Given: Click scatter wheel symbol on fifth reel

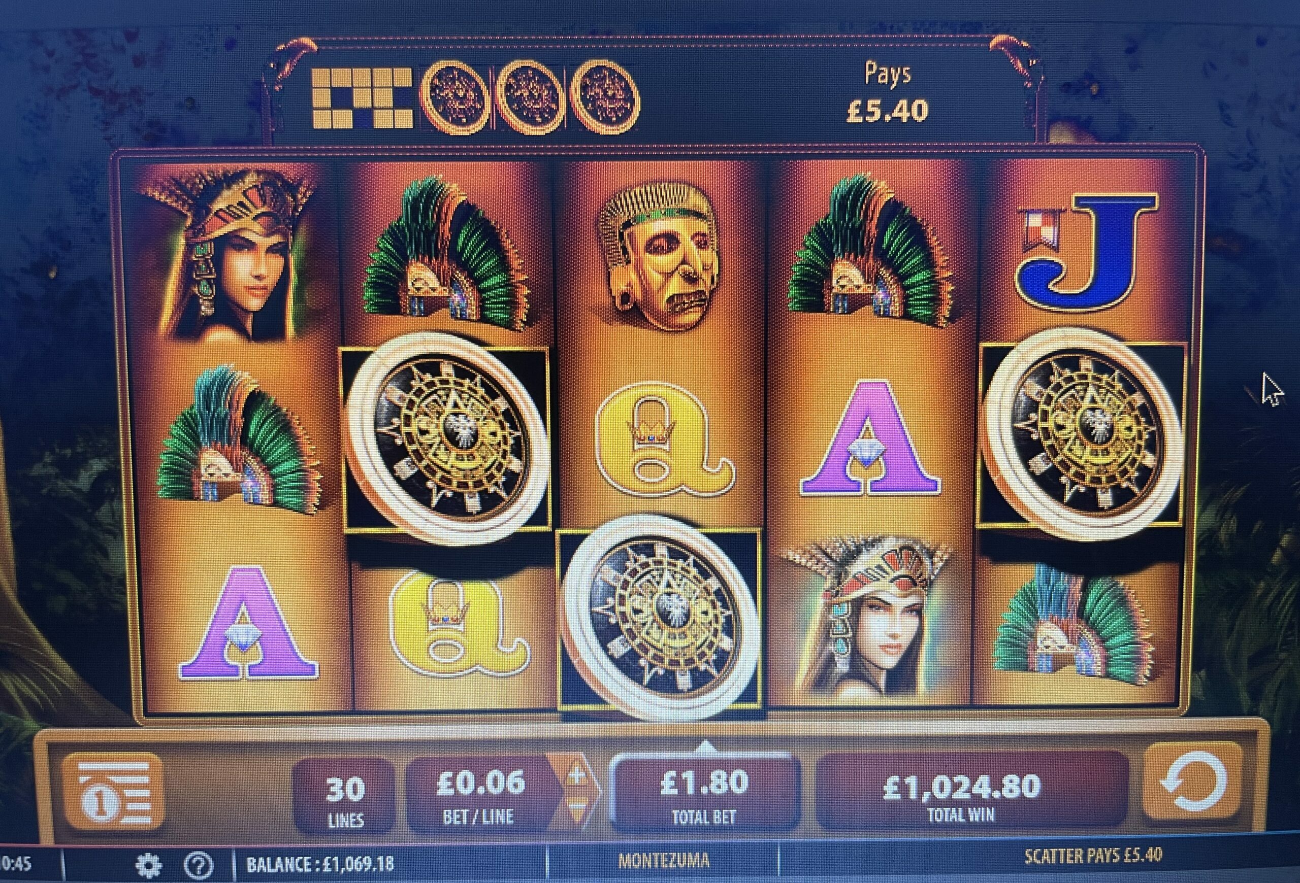Looking at the screenshot, I should click(x=1083, y=434).
